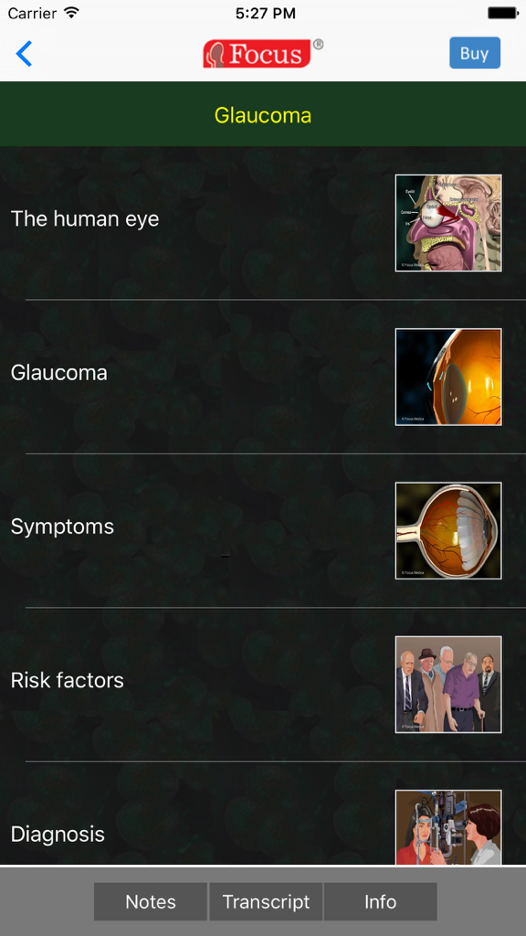Tap the battery indicator icon

pos(501,13)
